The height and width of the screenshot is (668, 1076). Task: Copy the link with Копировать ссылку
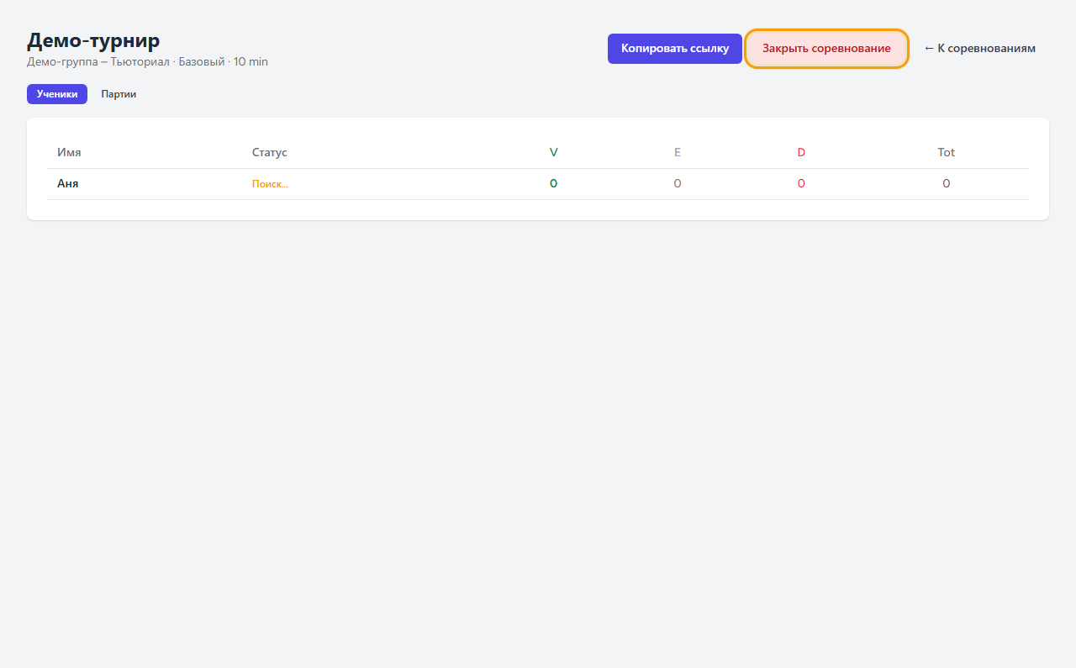[x=675, y=49]
